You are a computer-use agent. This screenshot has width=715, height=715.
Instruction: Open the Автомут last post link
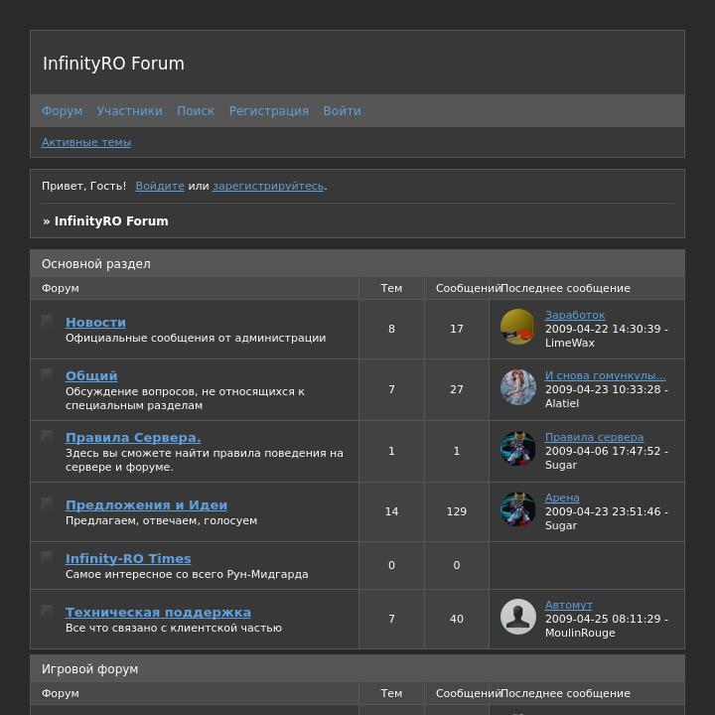click(568, 605)
